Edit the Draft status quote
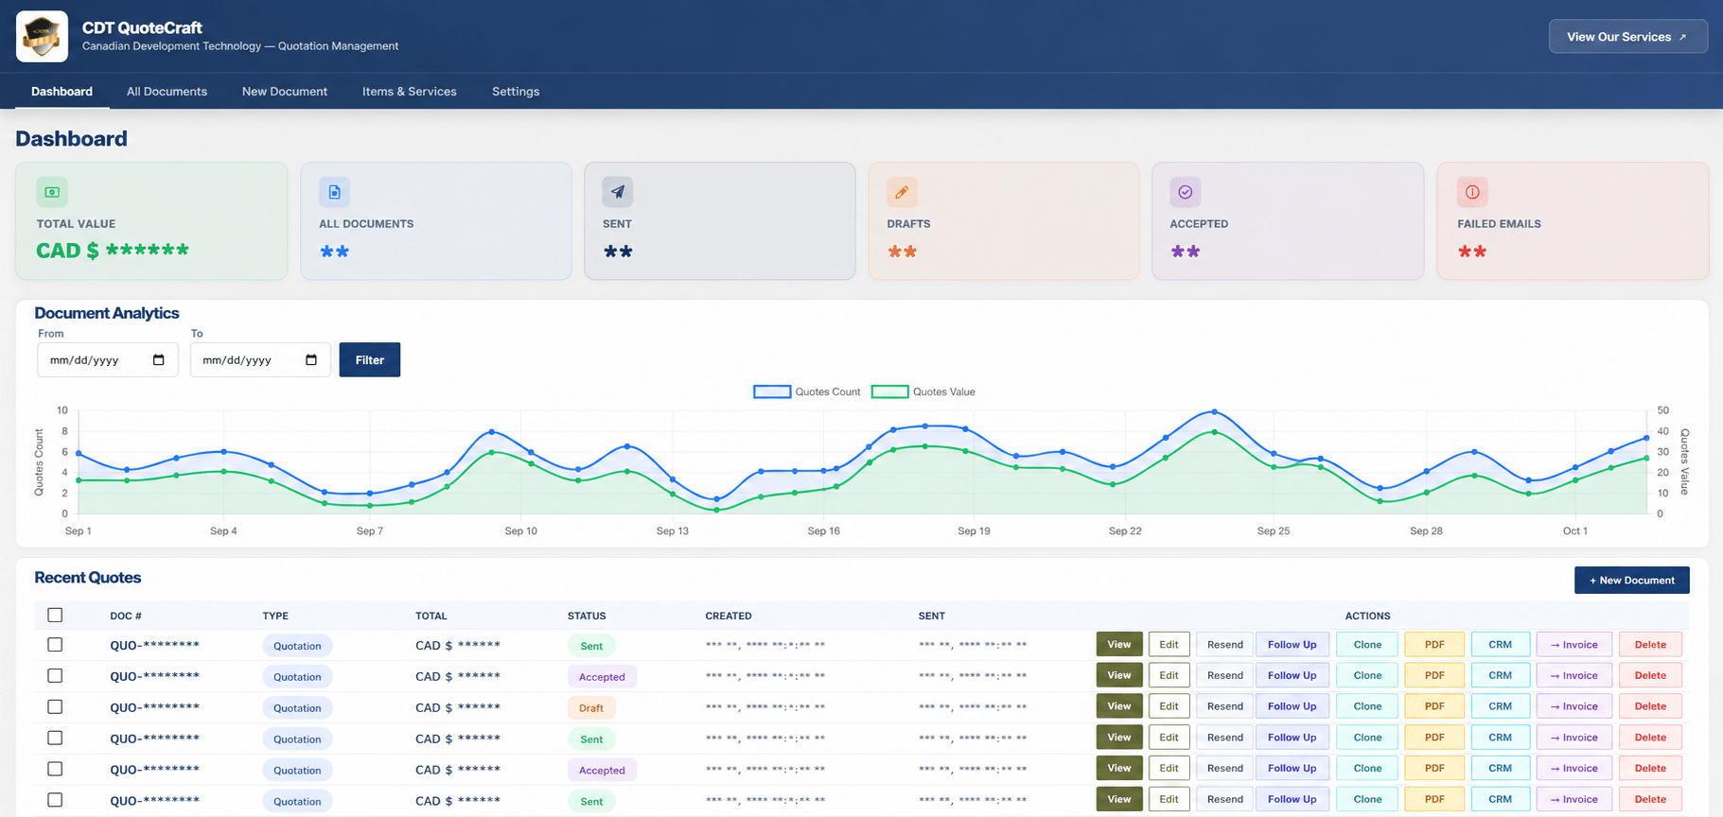This screenshot has height=817, width=1723. (1169, 706)
